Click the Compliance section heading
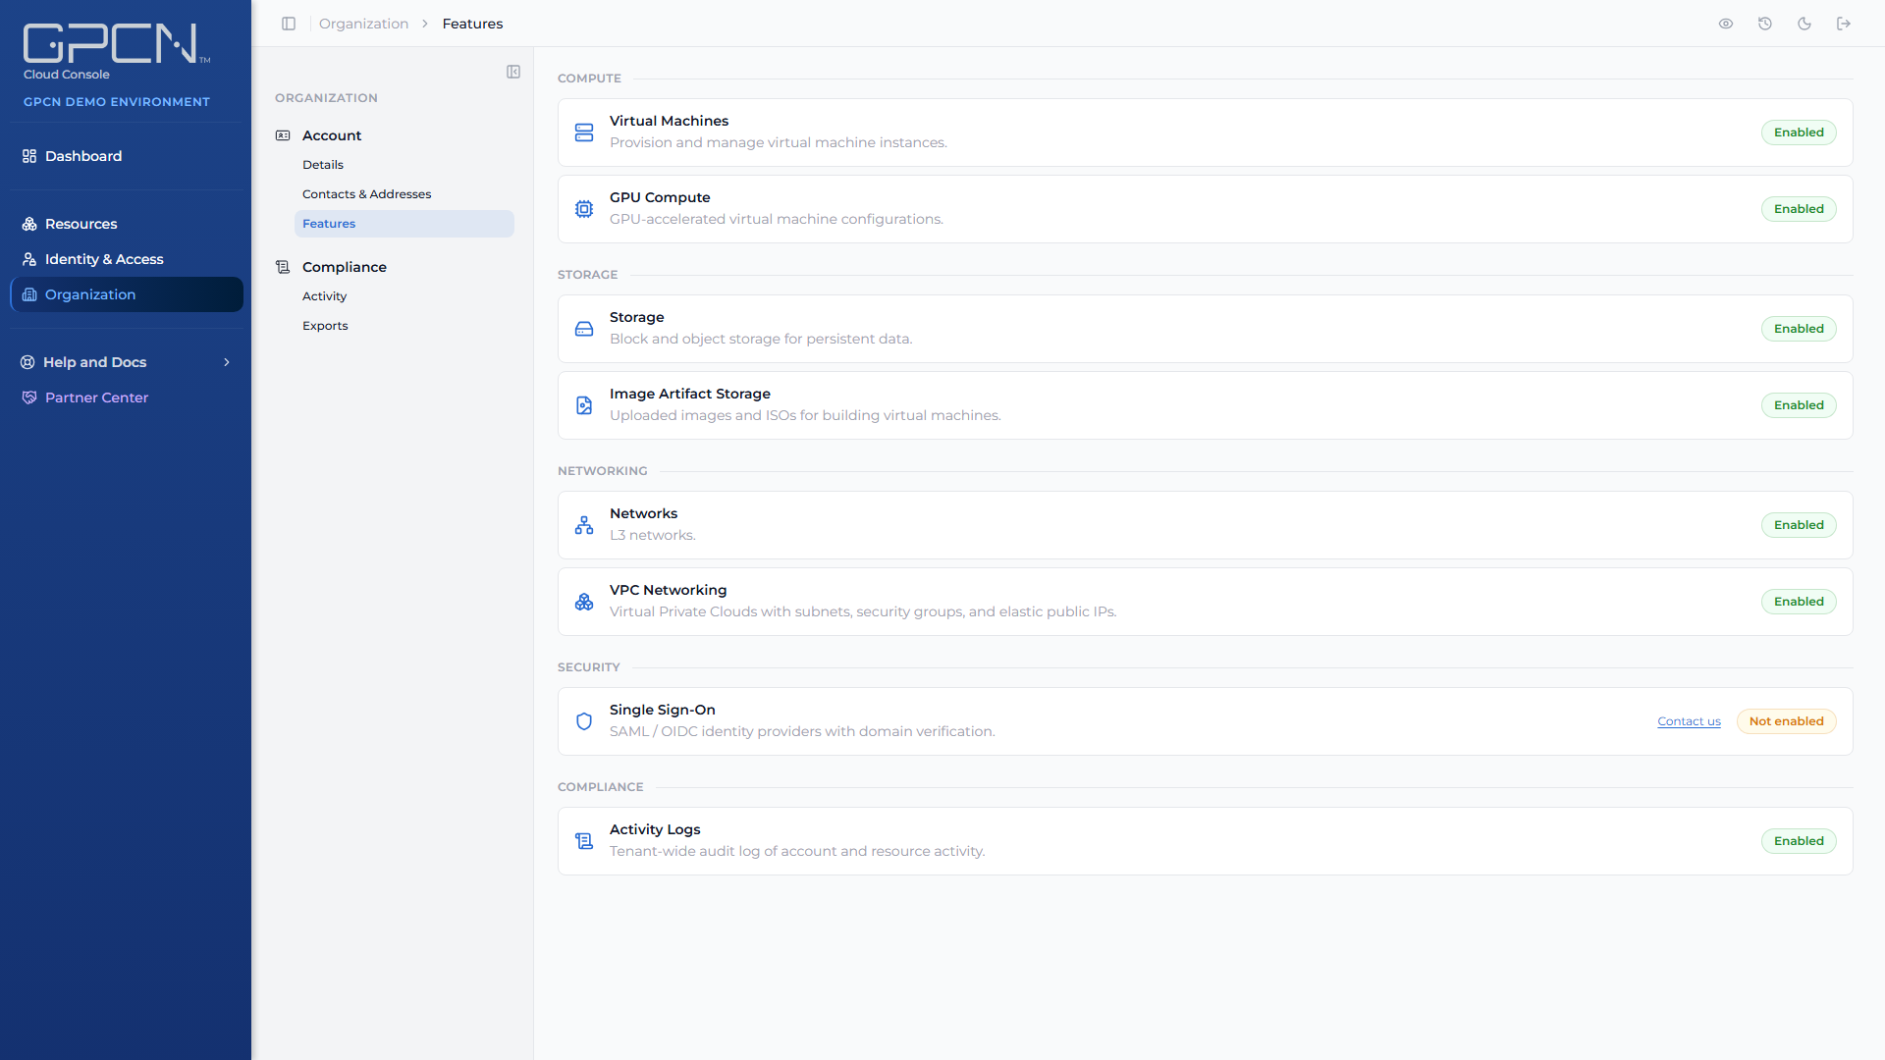Viewport: 1885px width, 1060px height. (345, 267)
